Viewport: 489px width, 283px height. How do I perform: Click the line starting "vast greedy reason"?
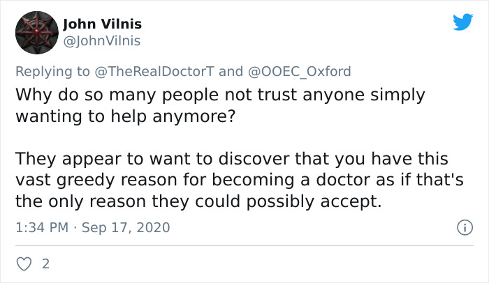click(240, 180)
